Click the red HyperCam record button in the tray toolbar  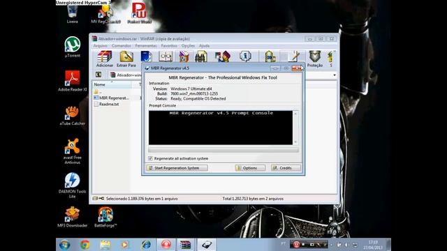tap(296, 245)
